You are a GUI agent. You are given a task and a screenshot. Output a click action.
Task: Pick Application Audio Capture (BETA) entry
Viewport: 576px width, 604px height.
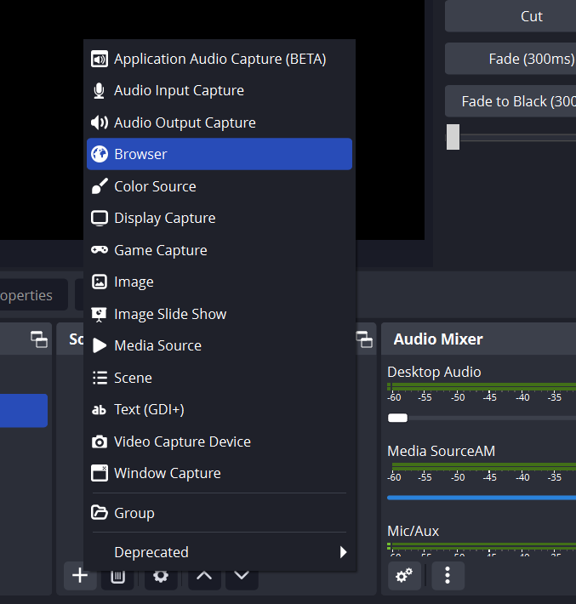(220, 59)
